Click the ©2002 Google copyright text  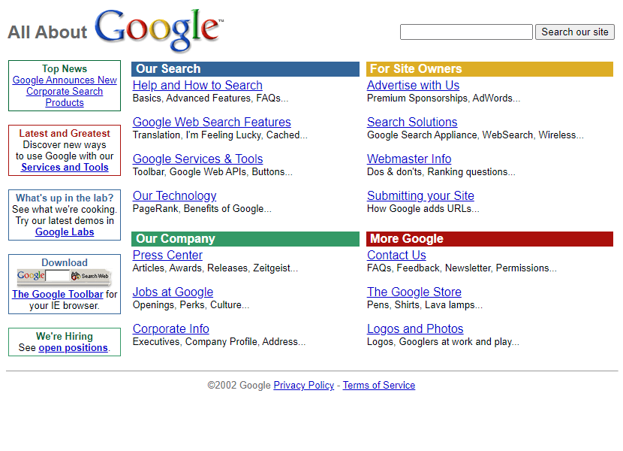tap(239, 386)
